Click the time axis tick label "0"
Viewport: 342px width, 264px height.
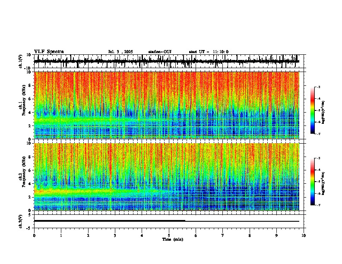(x=34, y=236)
